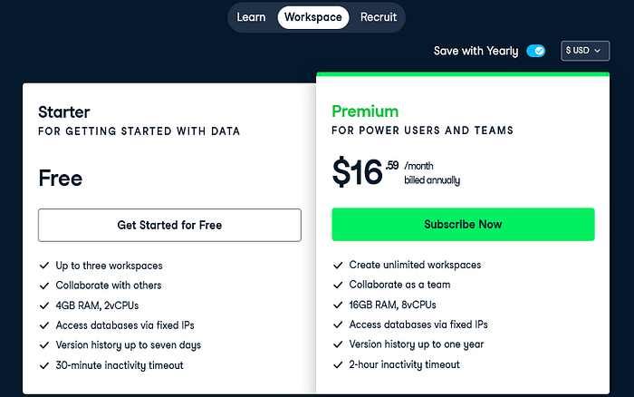This screenshot has height=397, width=634.
Task: Click checkmark icon beside Up to three workspaces
Action: pyautogui.click(x=44, y=266)
